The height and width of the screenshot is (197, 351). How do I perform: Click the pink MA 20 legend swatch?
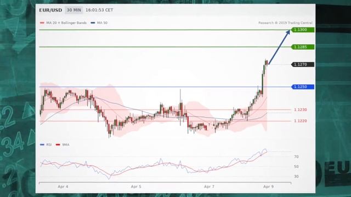[42, 23]
